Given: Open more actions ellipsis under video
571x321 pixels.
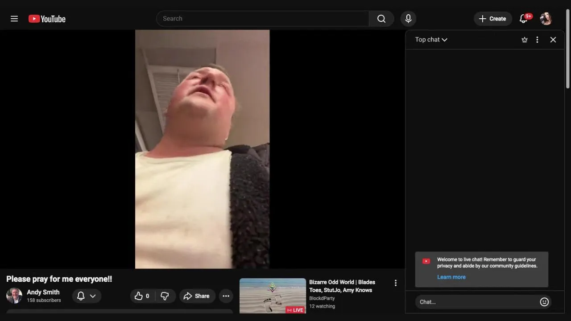Looking at the screenshot, I should click(x=226, y=296).
